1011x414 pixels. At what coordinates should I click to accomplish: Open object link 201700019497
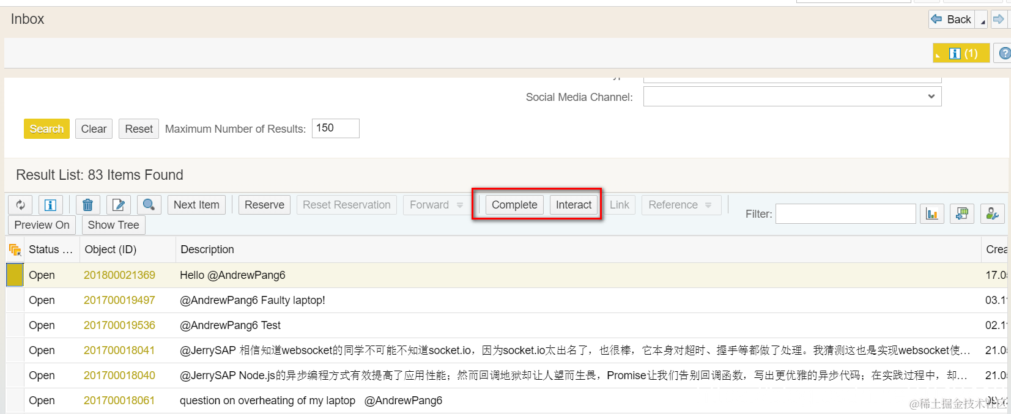pos(119,300)
